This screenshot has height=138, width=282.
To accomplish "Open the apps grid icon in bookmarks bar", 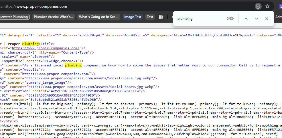I will pyautogui.click(x=161, y=17).
